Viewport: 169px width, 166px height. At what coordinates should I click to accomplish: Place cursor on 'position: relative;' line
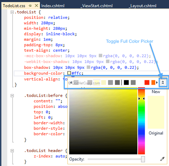tap(47, 18)
